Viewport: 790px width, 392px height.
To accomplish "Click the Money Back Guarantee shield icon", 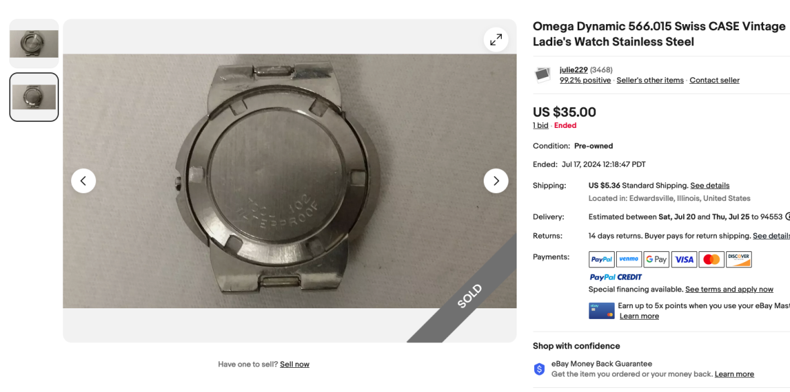I will pyautogui.click(x=539, y=369).
